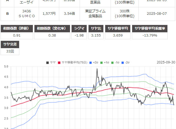
Task: Toggle the サヤ series in chart legend
Action: 51,62
